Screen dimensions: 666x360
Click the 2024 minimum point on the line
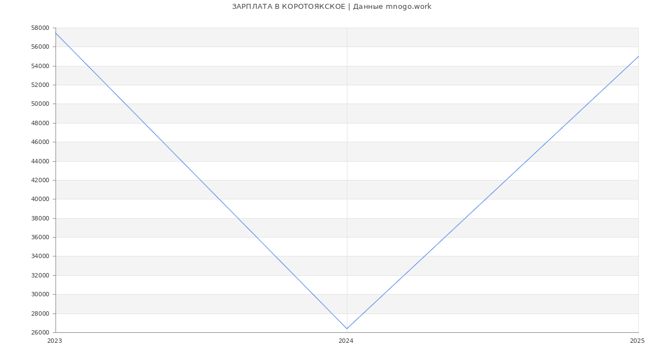click(347, 328)
